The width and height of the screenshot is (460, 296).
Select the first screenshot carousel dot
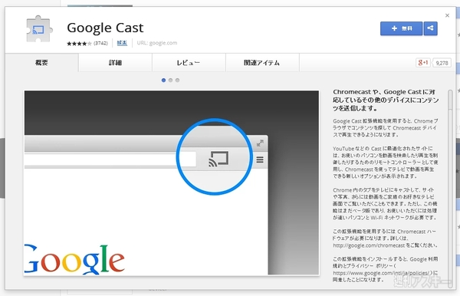tap(163, 80)
